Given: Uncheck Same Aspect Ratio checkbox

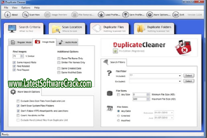Looking at the screenshot, I should [14, 62].
